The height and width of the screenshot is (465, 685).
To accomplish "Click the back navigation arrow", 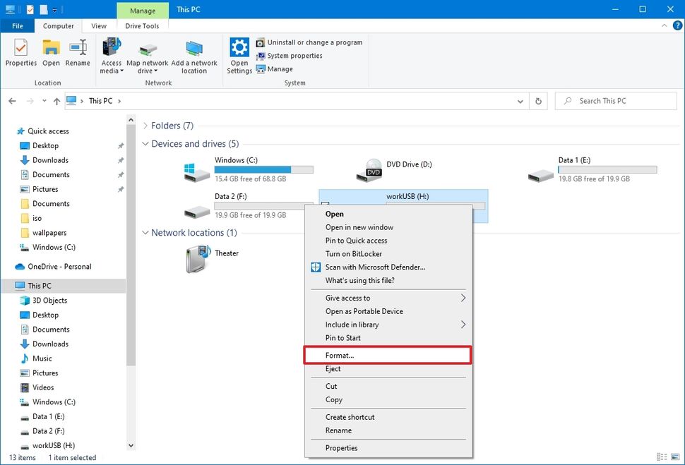I will click(x=12, y=100).
